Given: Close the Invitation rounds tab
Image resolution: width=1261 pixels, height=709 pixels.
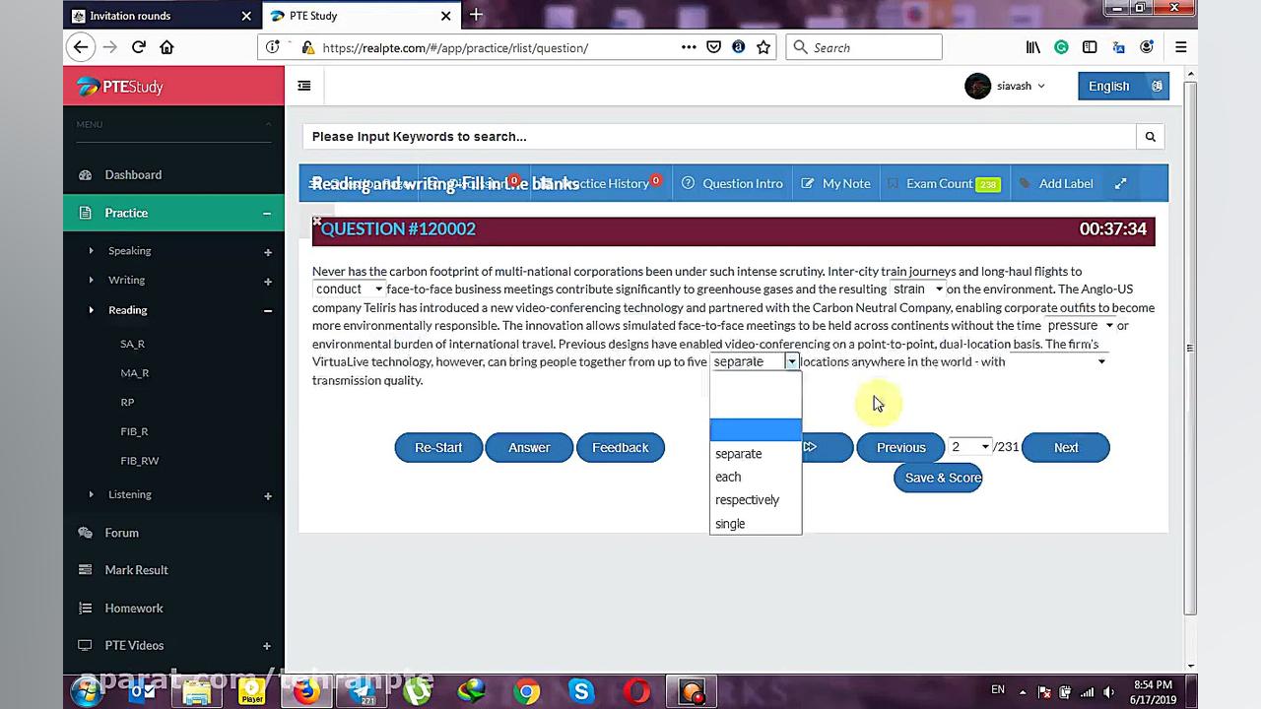Looking at the screenshot, I should point(246,16).
